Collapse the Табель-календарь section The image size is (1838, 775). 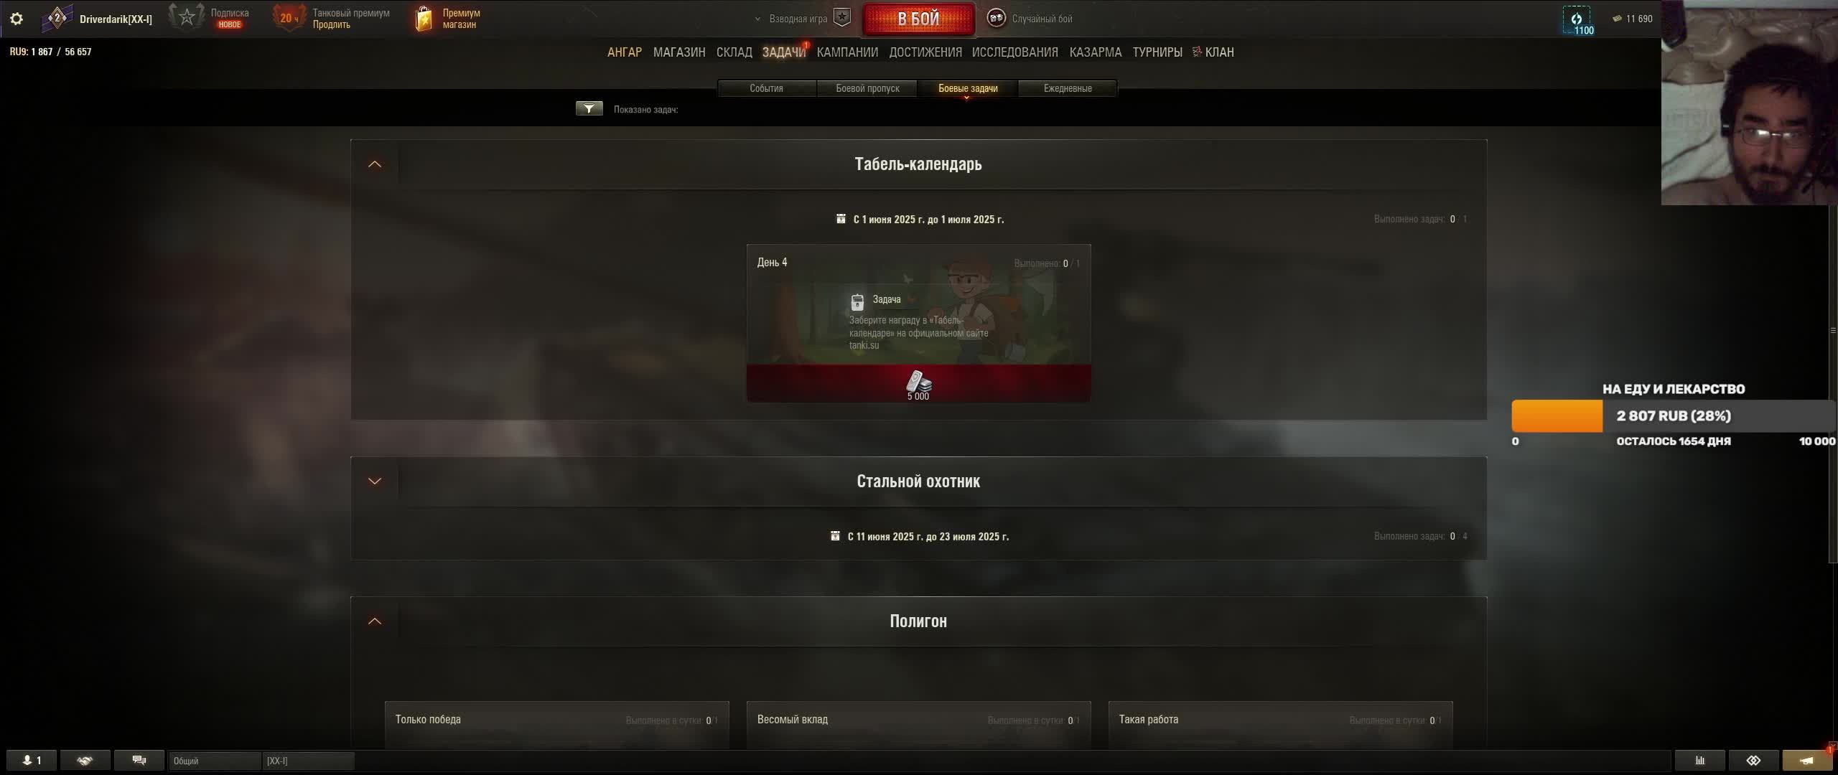pos(375,164)
